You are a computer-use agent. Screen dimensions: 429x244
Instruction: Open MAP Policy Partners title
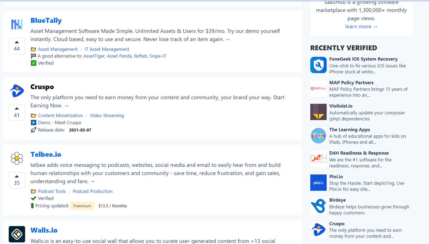point(351,83)
